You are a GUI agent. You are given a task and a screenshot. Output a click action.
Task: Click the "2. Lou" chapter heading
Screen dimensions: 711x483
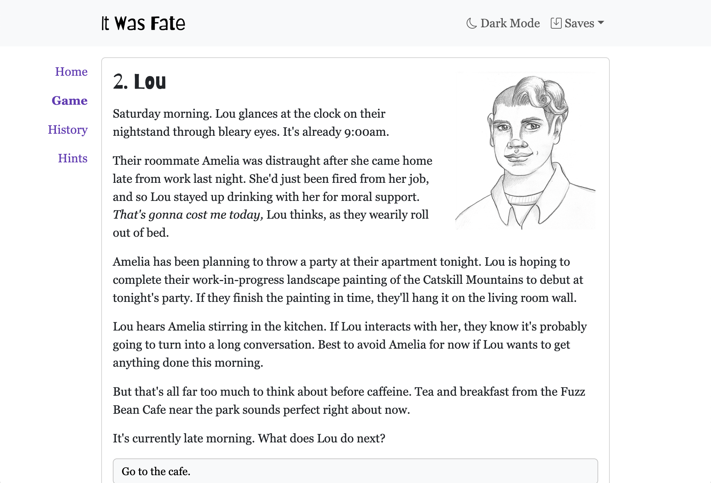click(x=139, y=82)
